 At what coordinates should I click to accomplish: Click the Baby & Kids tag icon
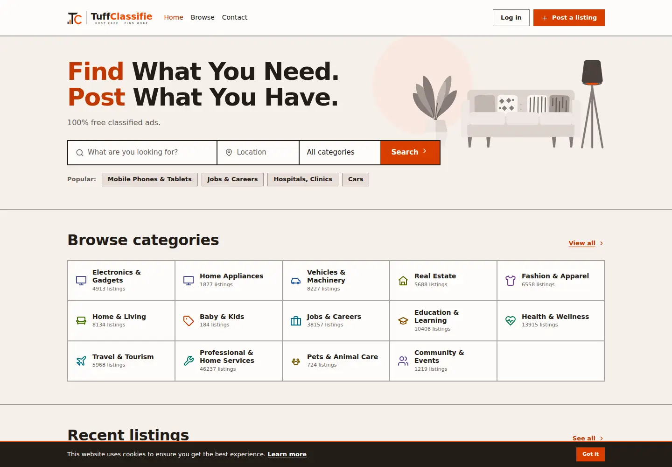click(x=189, y=321)
